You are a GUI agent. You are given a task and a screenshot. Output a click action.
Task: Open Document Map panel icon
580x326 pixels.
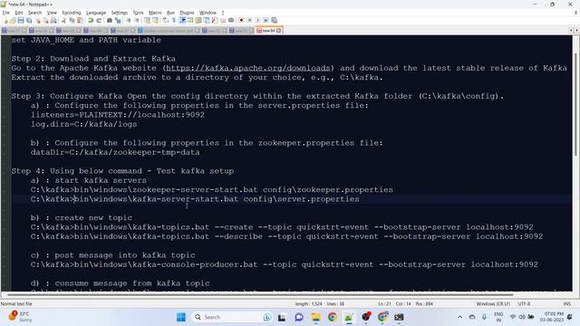click(x=198, y=20)
